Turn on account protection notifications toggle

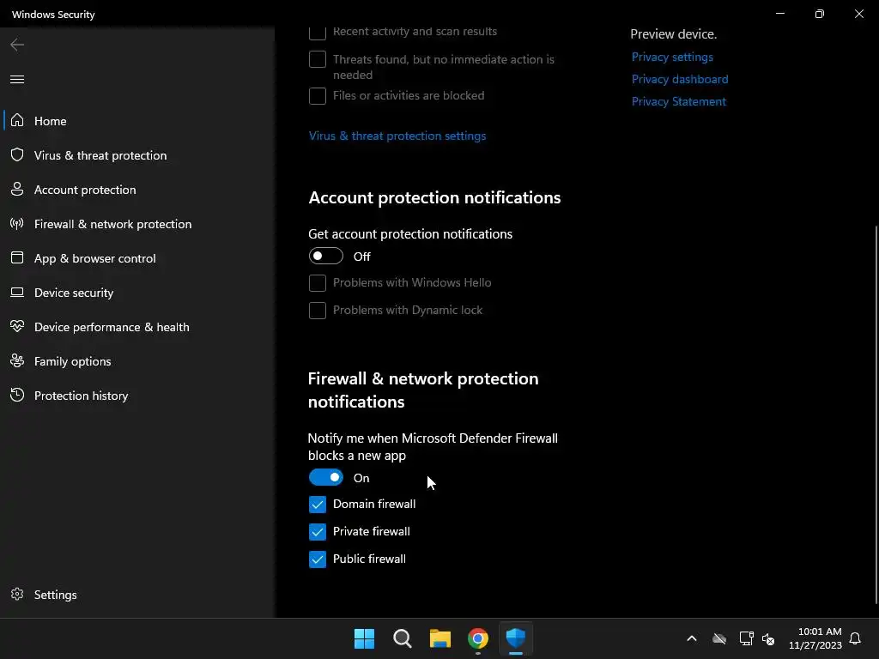(x=325, y=256)
